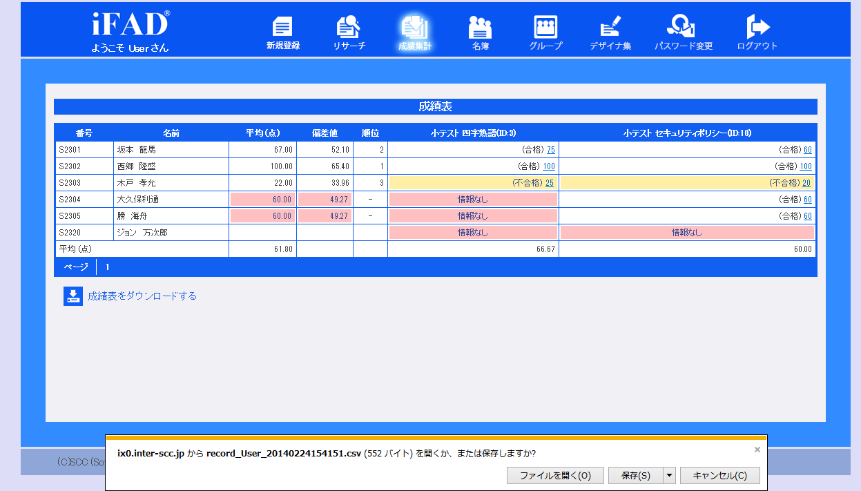The image size is (861, 491).
Task: Open セキュリティポリシー score 60 for 大久保利通
Action: pos(807,200)
